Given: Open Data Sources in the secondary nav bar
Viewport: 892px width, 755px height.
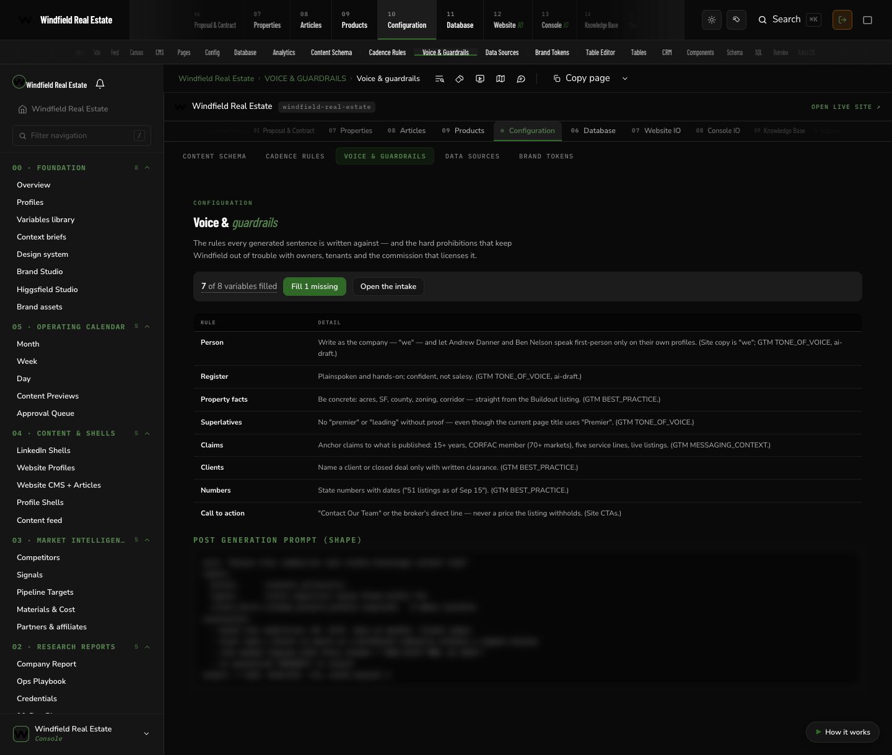Looking at the screenshot, I should 502,53.
